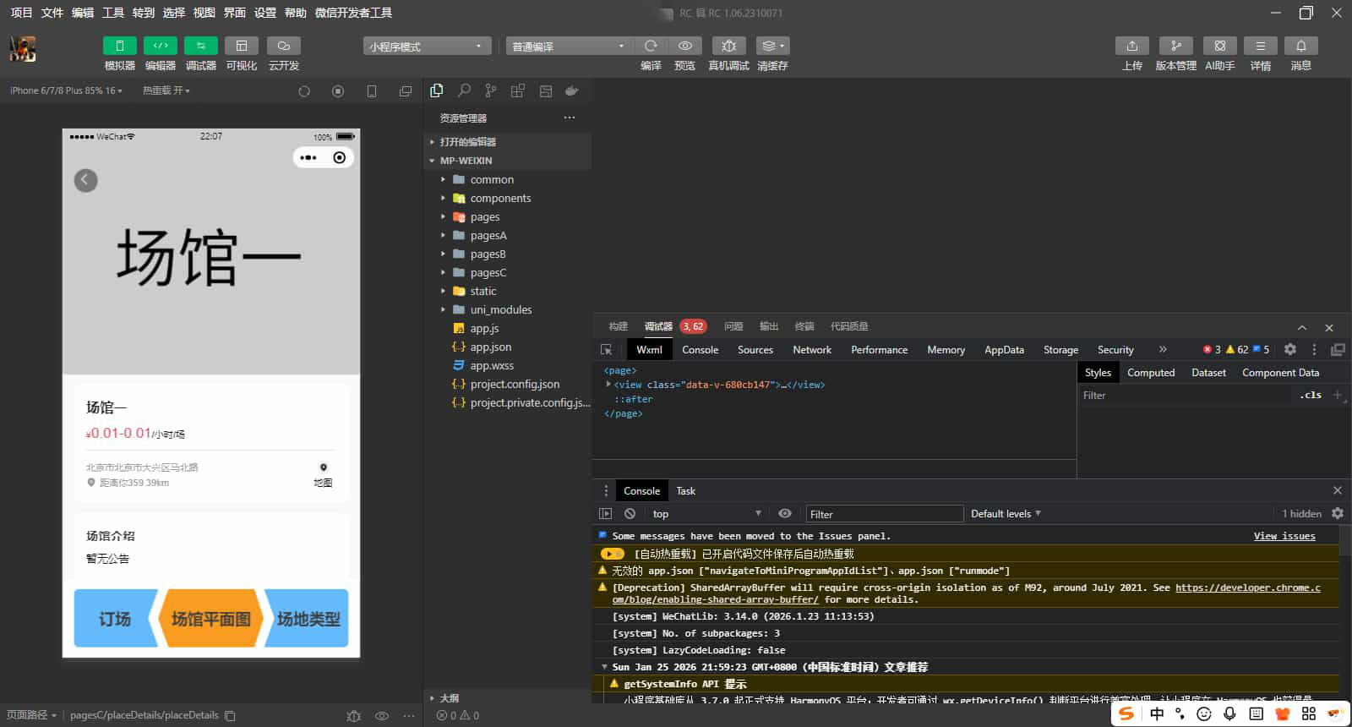Toggle the editor panel button
The height and width of the screenshot is (727, 1352).
click(160, 46)
